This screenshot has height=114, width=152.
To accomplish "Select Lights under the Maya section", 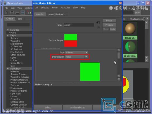I will tap(13, 58).
